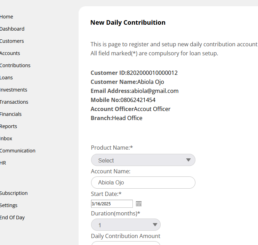Open Communication in the sidebar
This screenshot has height=245, width=258.
(18, 151)
